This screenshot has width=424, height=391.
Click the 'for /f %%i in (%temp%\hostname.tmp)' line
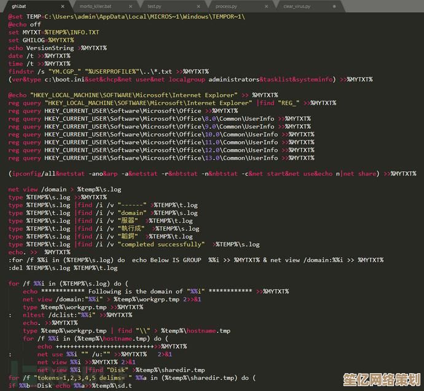[96, 338]
